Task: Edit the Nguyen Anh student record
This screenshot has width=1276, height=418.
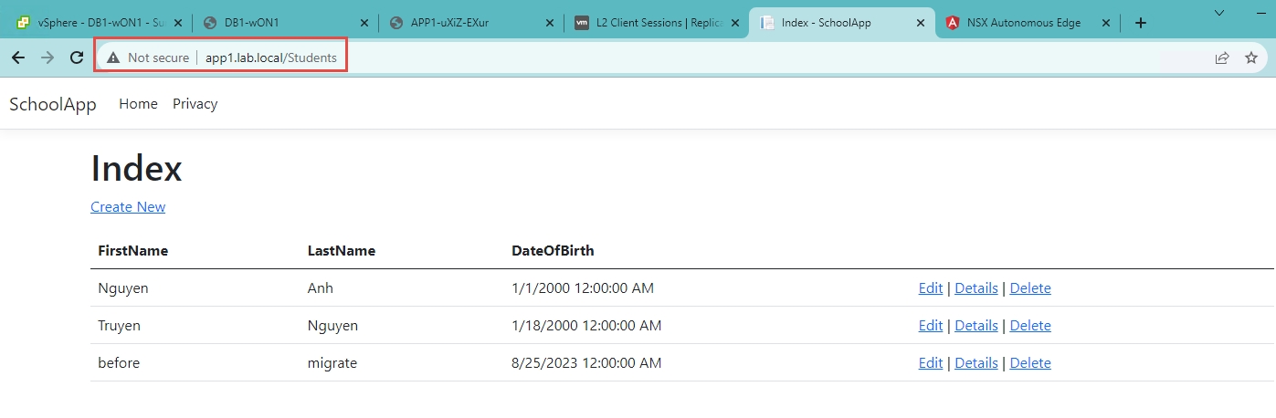Action: 930,288
